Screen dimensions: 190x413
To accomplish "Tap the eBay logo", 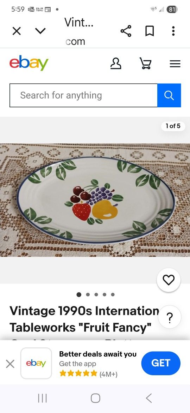I will [29, 63].
